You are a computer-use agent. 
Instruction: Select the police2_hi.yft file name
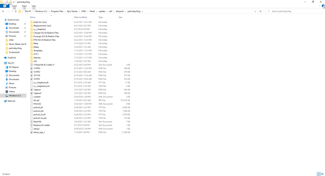click(x=39, y=115)
